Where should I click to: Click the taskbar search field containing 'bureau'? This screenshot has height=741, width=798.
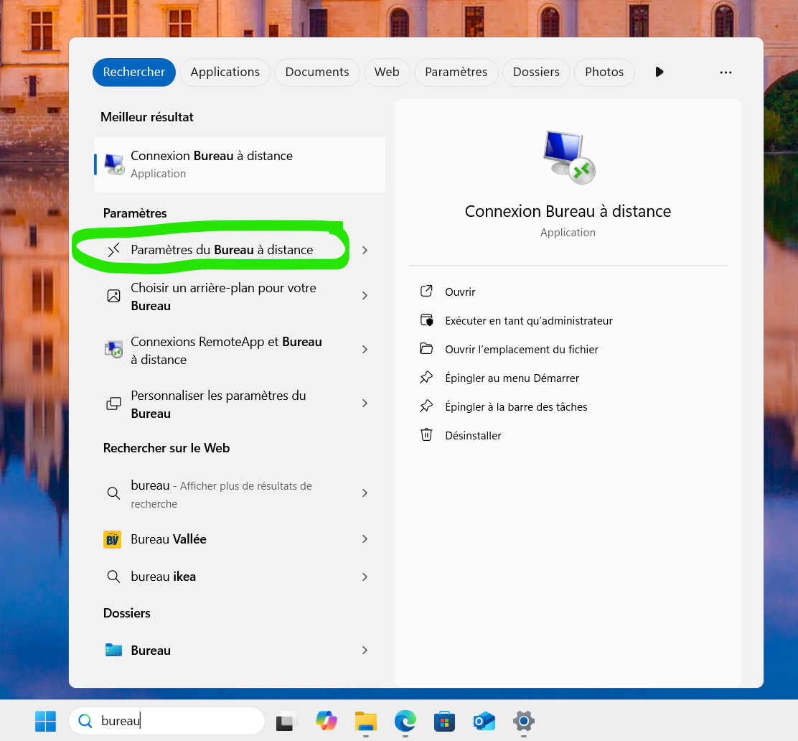(179, 721)
